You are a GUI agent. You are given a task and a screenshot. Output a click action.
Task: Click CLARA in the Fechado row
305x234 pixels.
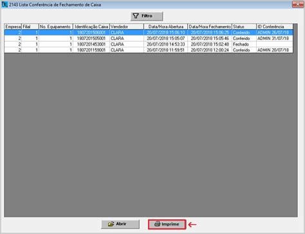pyautogui.click(x=127, y=44)
